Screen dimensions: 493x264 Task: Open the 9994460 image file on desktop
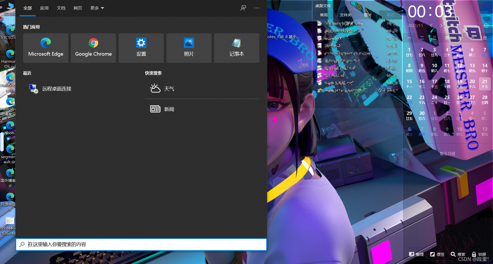9,226
